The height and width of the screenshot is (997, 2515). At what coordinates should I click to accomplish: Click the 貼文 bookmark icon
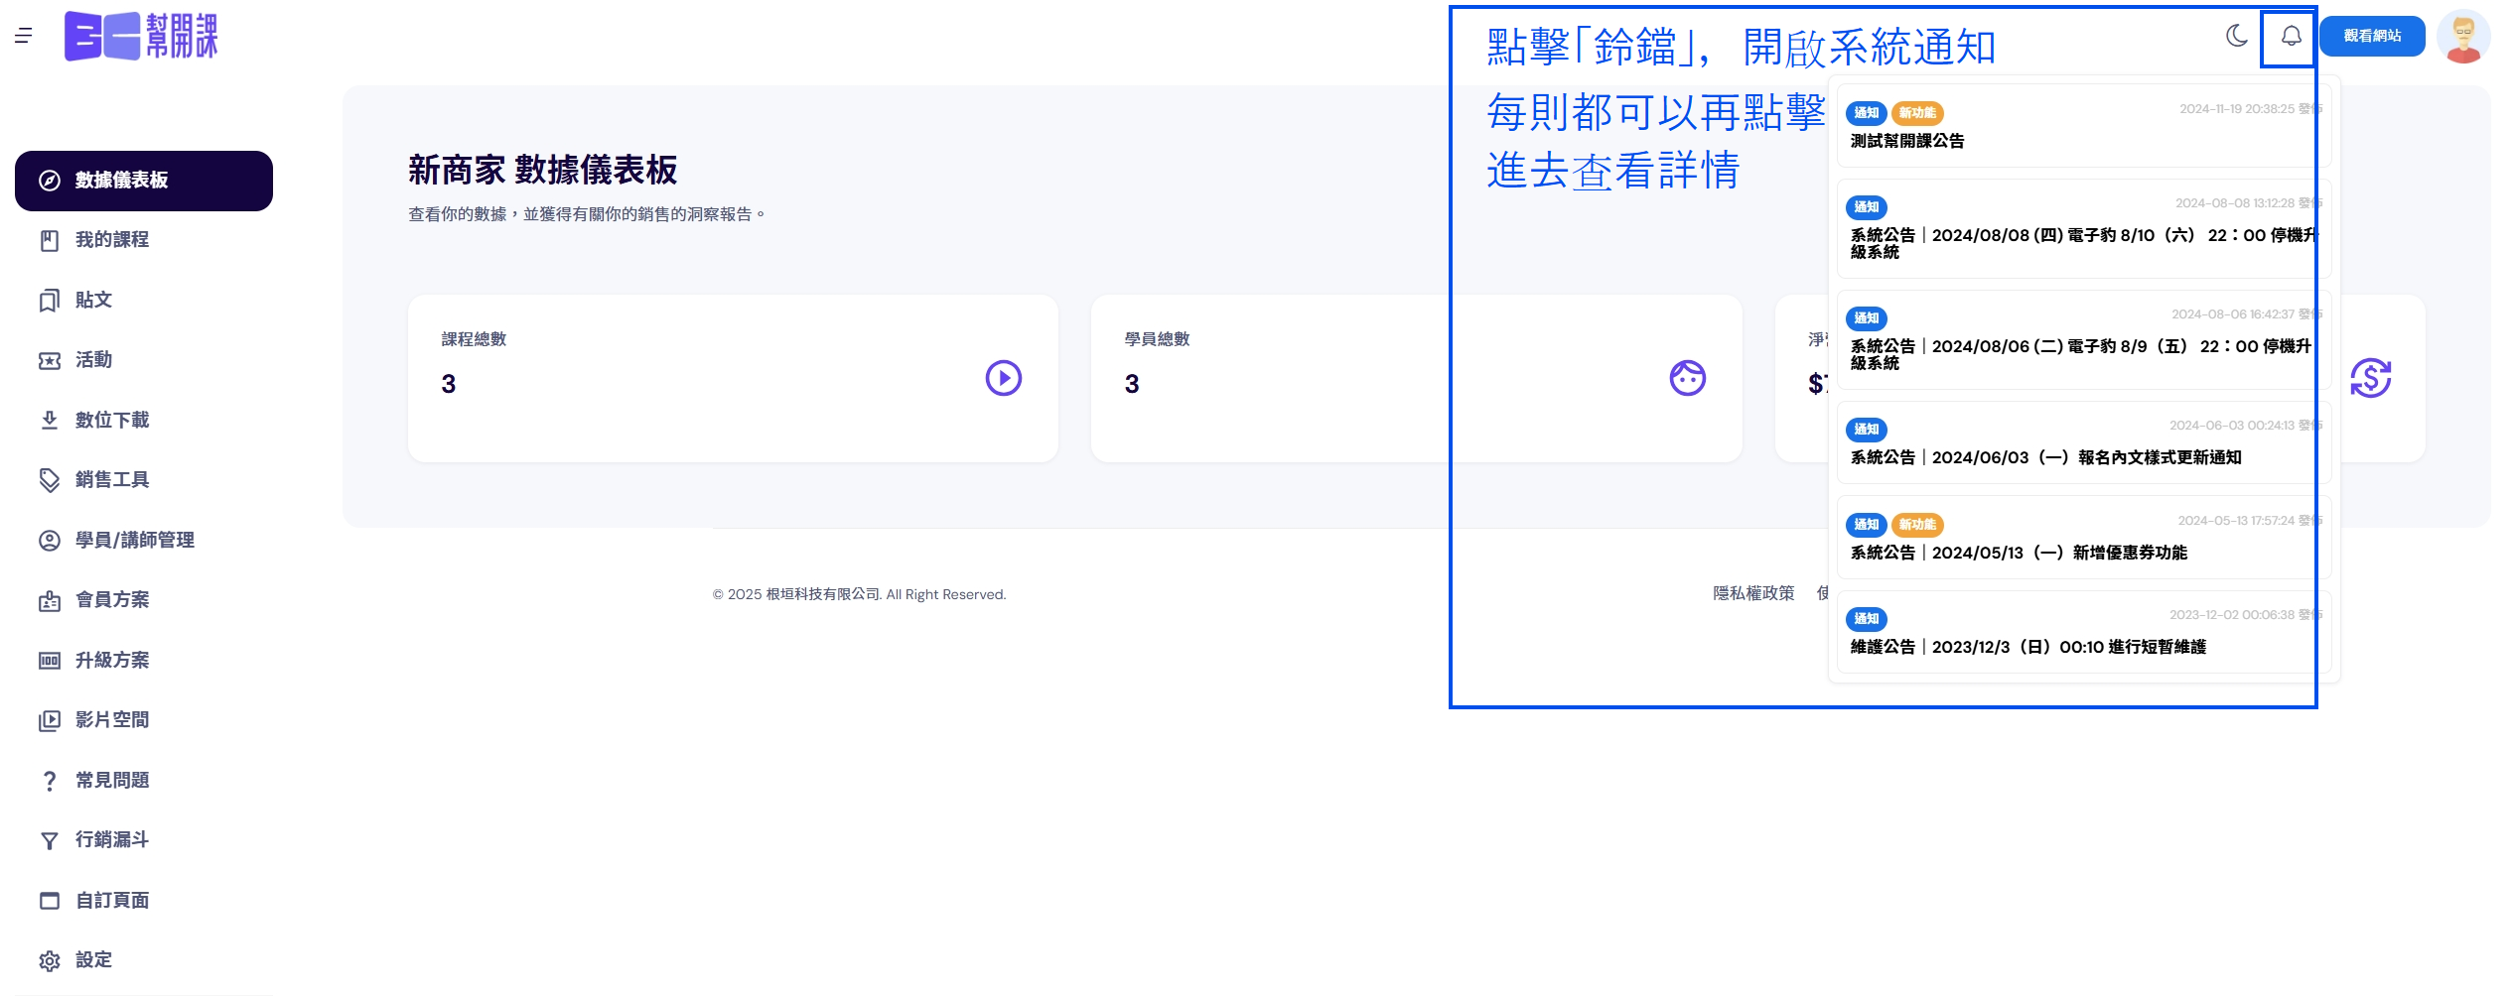point(49,301)
